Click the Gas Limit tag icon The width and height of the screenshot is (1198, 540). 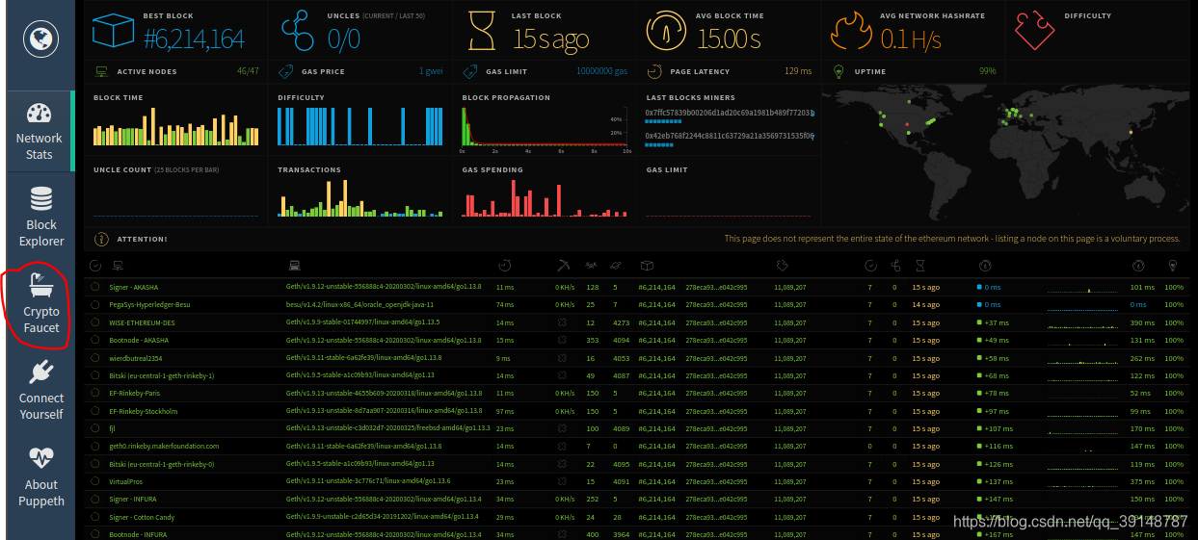(x=469, y=71)
